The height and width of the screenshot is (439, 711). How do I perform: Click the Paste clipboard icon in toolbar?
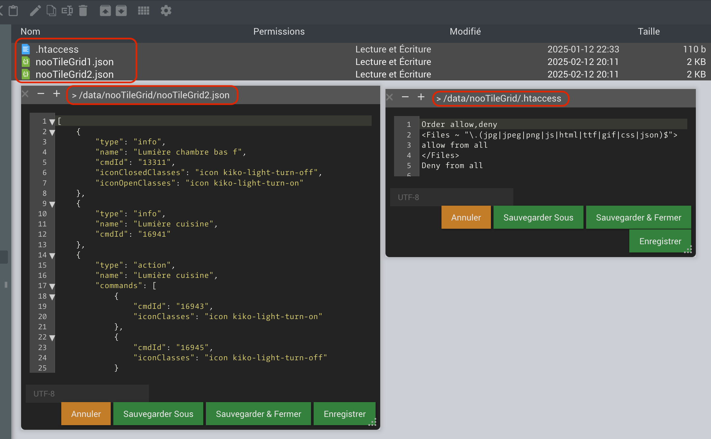(13, 11)
